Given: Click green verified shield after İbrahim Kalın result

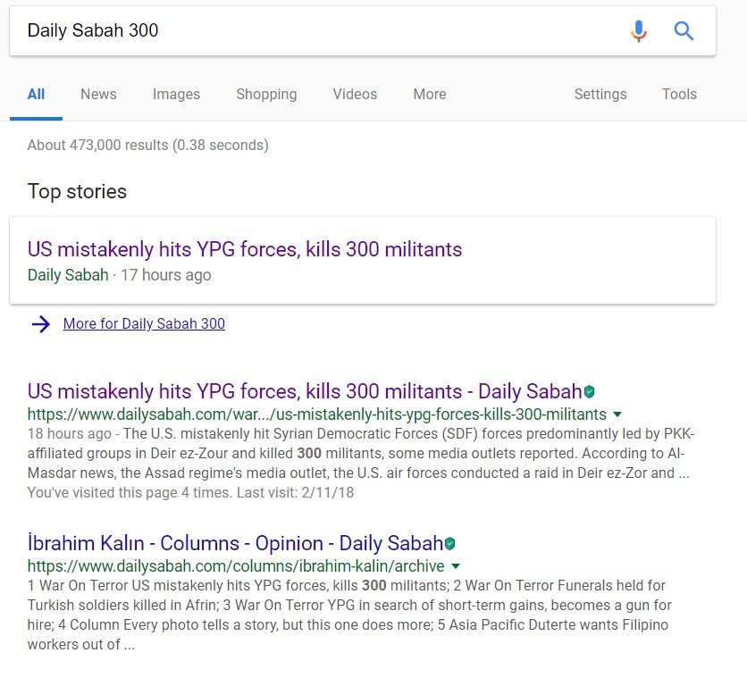Looking at the screenshot, I should 449,543.
